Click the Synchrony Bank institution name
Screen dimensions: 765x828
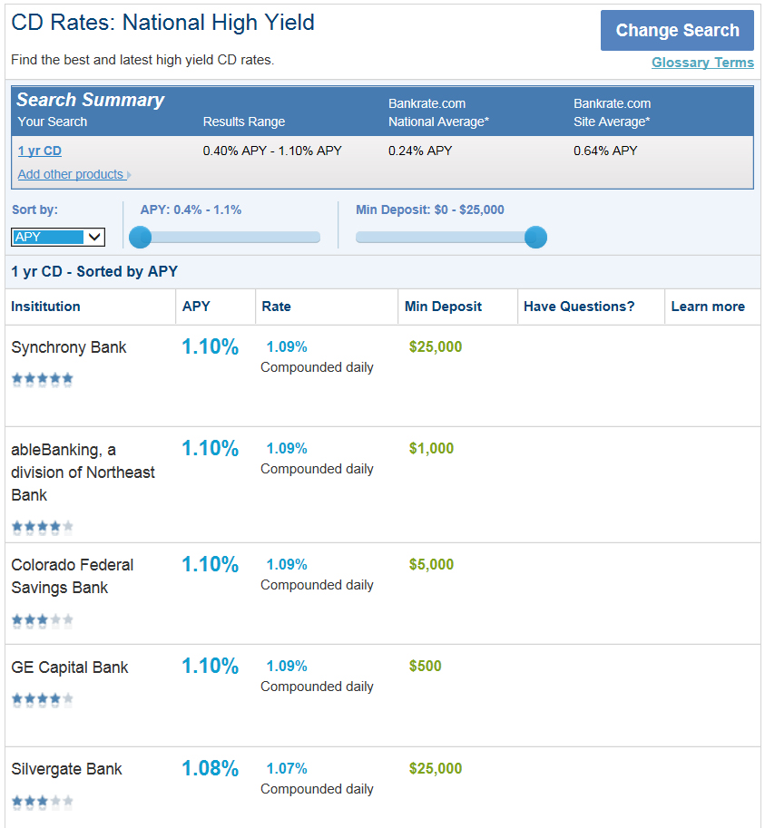[69, 347]
